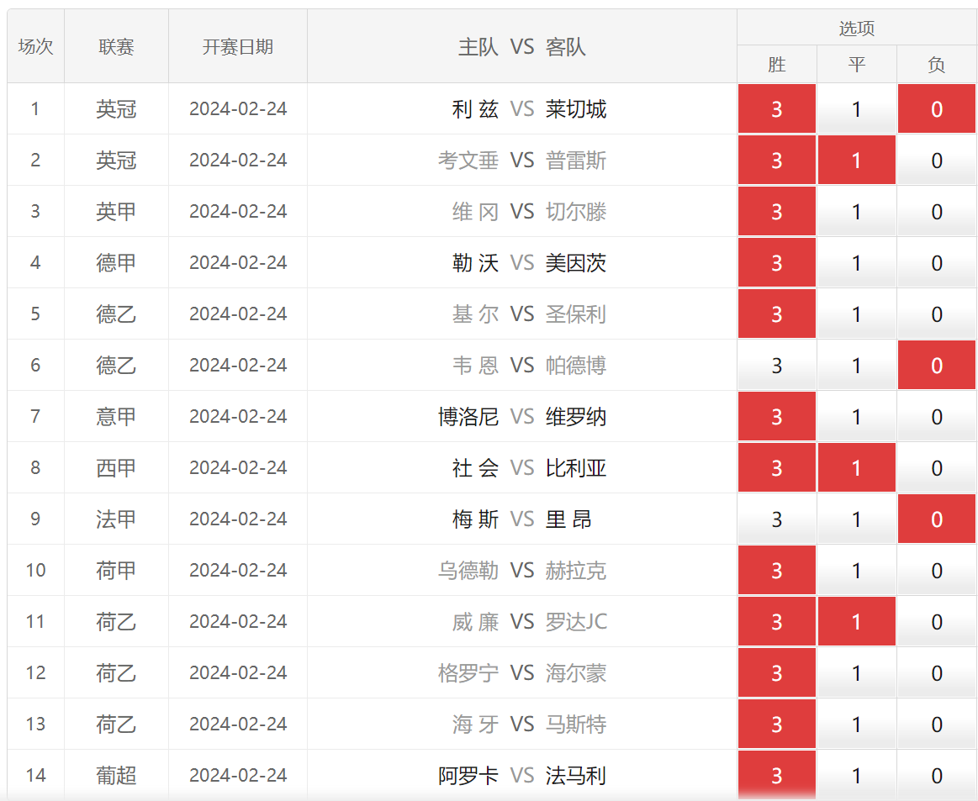The width and height of the screenshot is (978, 801).
Task: Click the 德甲 league cell
Action: 116,262
